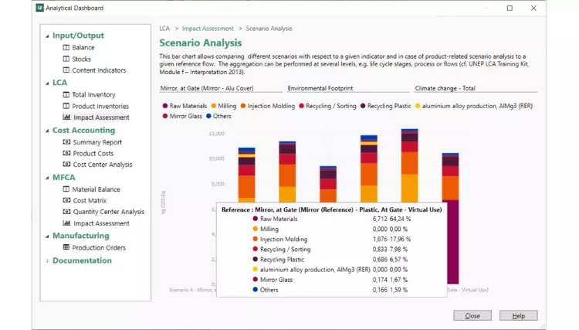Image resolution: width=579 pixels, height=330 pixels.
Task: Click the Total Inventory icon under LCA
Action: point(66,95)
